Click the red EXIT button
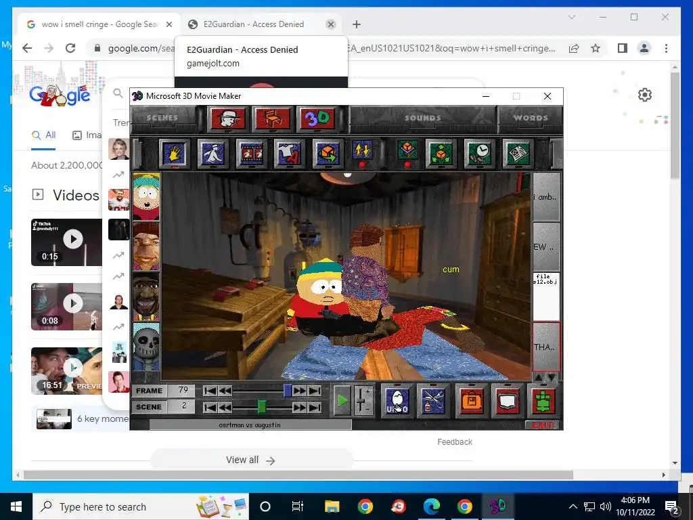The height and width of the screenshot is (520, 693). [543, 425]
